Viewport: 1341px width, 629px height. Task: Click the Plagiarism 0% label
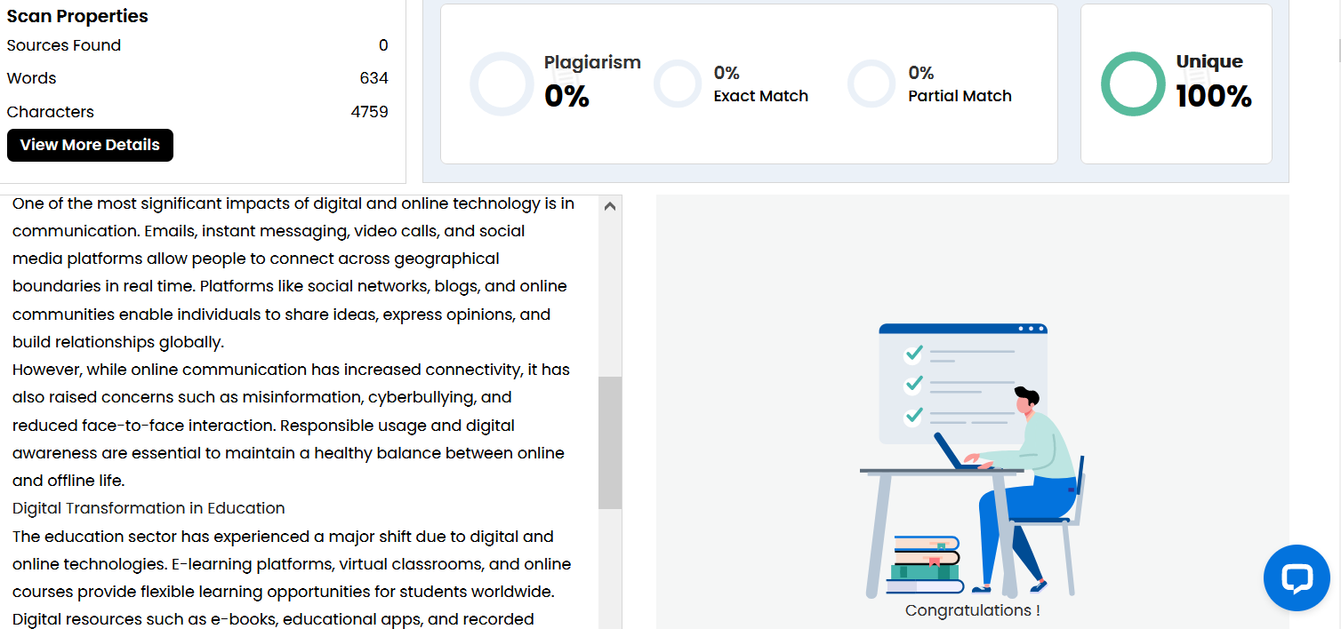tap(591, 82)
